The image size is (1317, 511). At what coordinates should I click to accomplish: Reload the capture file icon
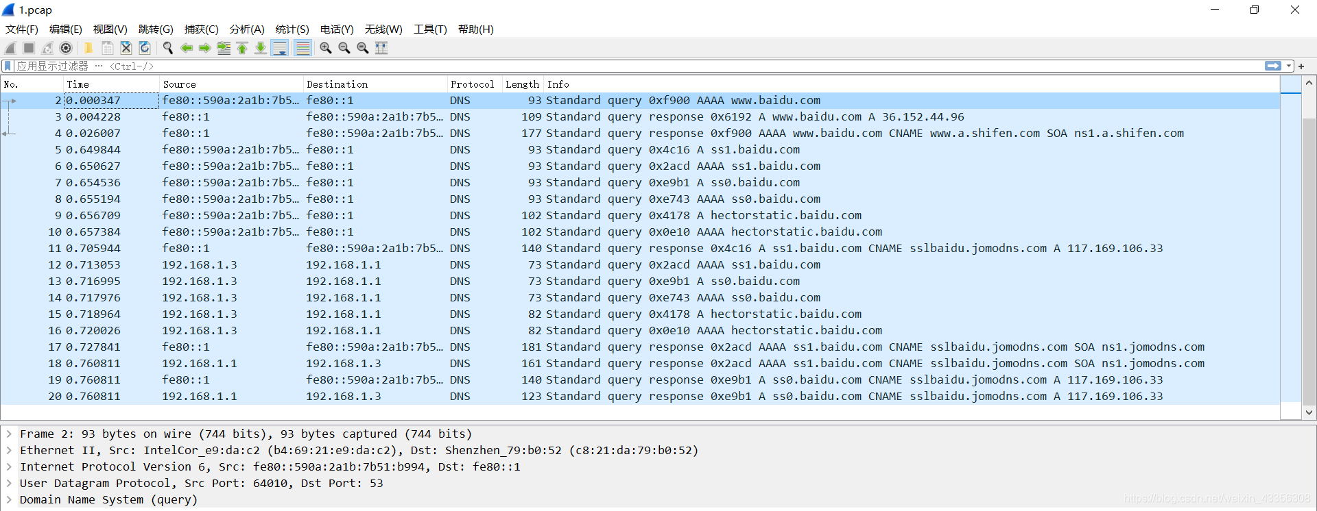(145, 48)
